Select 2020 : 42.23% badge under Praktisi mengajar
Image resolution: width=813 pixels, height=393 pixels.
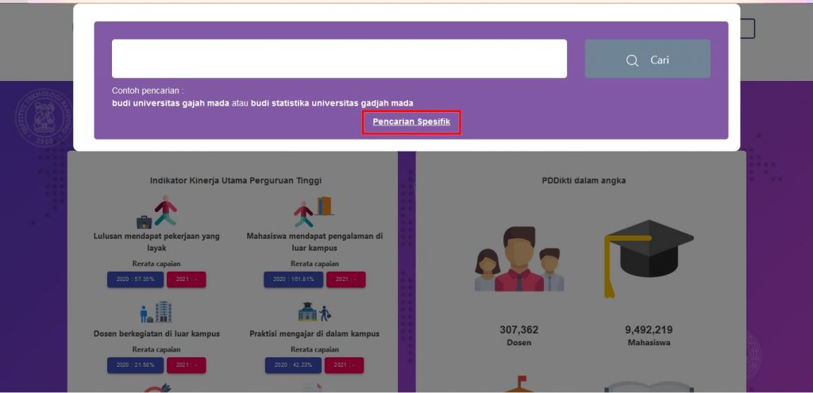[x=294, y=365]
